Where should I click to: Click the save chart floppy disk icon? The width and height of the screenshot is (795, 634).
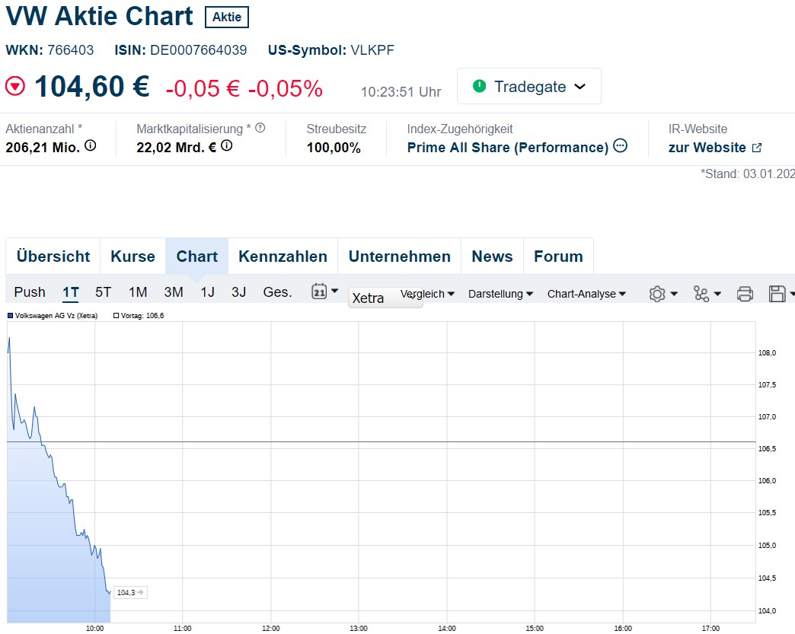[x=780, y=294]
